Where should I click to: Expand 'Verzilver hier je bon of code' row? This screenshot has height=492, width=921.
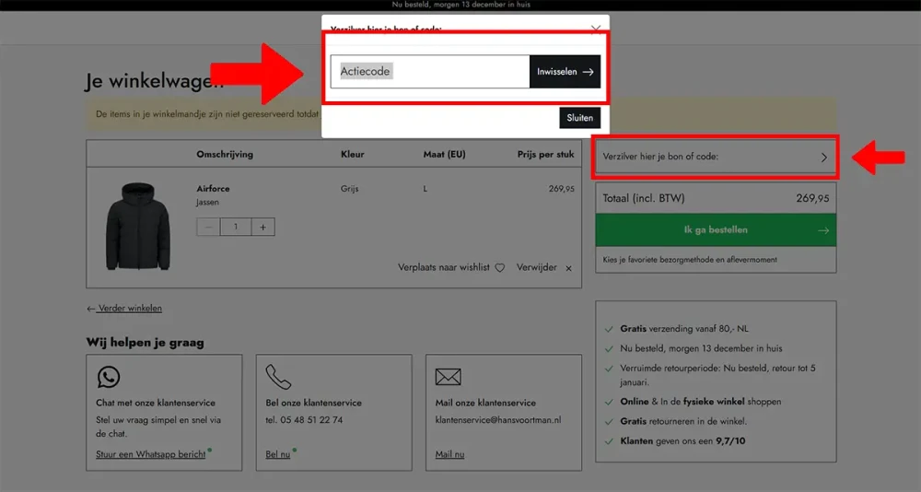click(716, 158)
